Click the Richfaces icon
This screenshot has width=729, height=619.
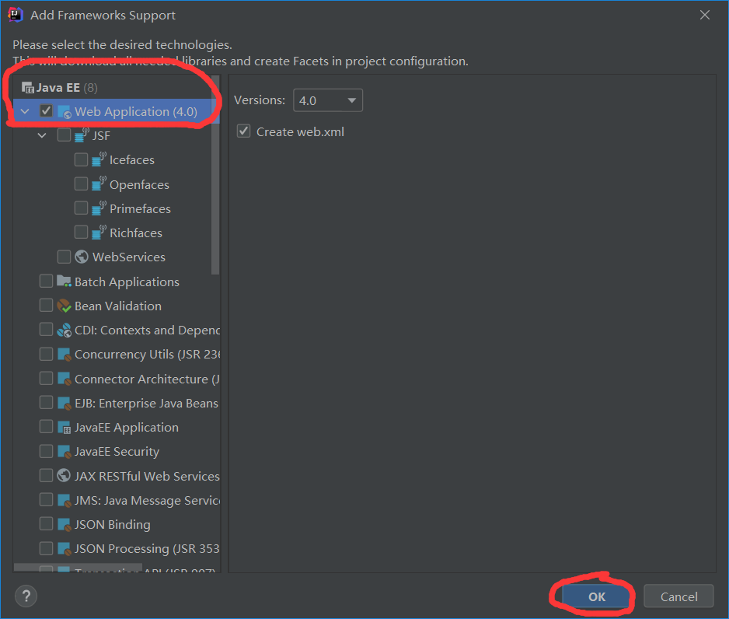(x=99, y=232)
